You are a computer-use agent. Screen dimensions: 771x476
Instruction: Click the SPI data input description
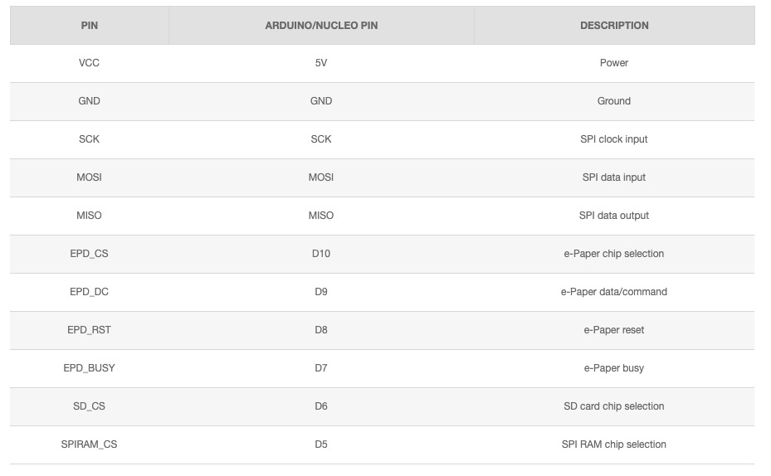coord(614,177)
